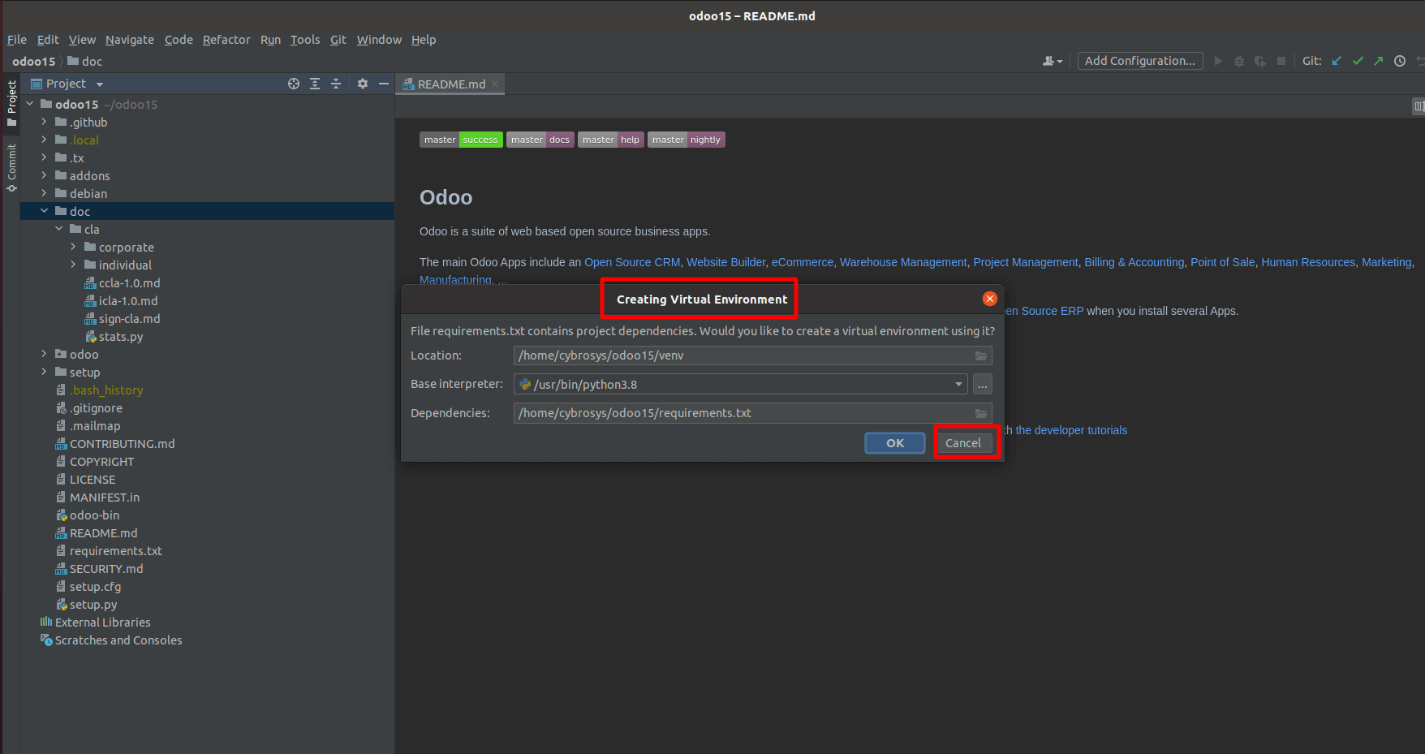Browse folder icon in Location field
This screenshot has width=1425, height=754.
pyautogui.click(x=981, y=355)
